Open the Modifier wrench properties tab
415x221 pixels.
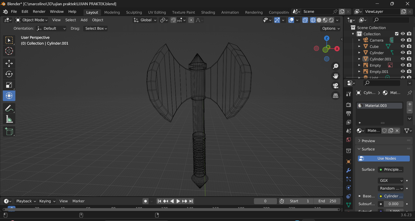349,170
